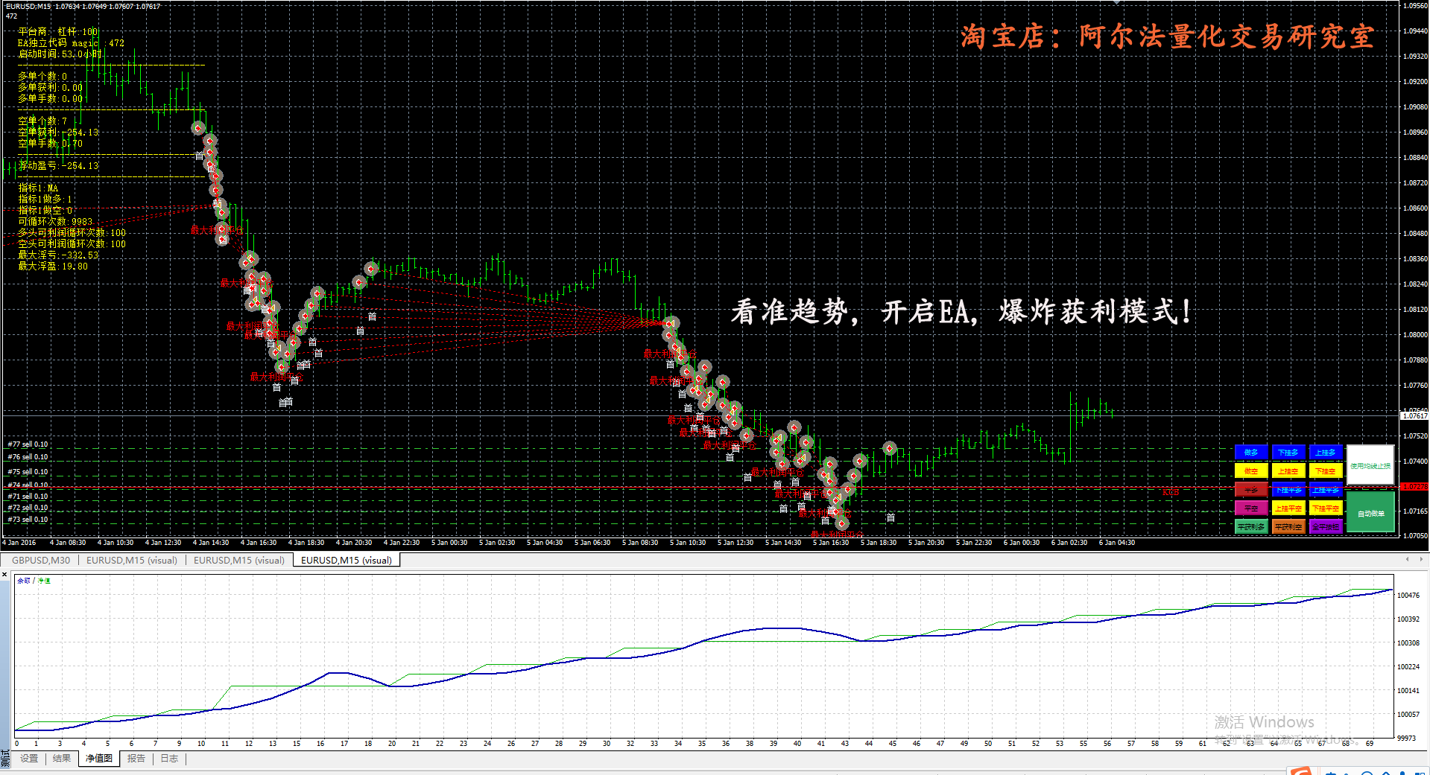This screenshot has width=1430, height=775.
Task: Click the blue 上挂平多 button
Action: coord(1326,489)
